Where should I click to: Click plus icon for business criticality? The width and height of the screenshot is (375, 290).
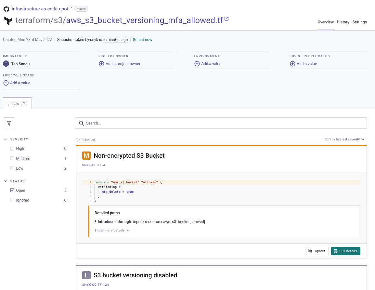[292, 64]
